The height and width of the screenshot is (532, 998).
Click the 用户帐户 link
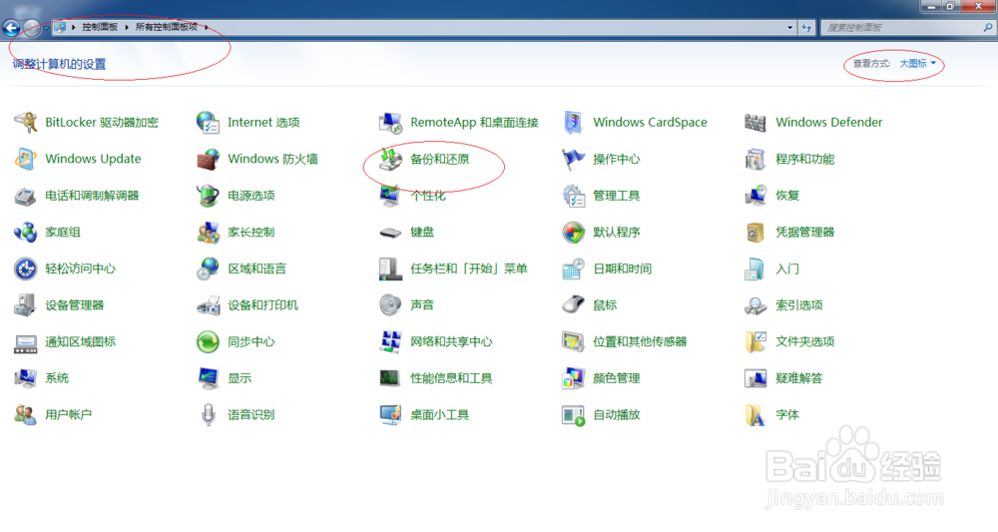coord(68,415)
